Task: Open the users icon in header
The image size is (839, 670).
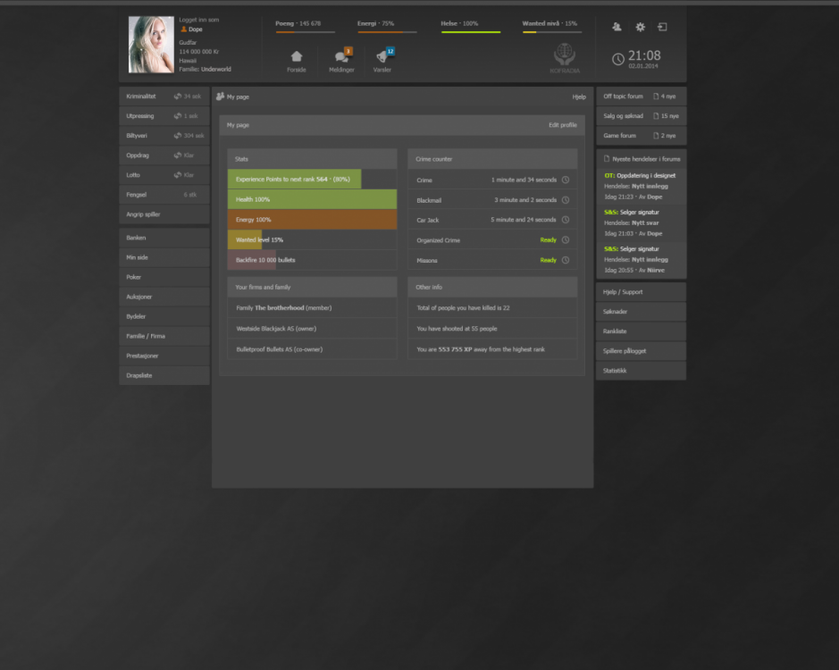Action: pos(617,28)
